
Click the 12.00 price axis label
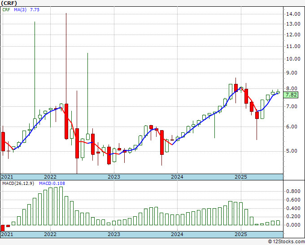[x=293, y=35]
